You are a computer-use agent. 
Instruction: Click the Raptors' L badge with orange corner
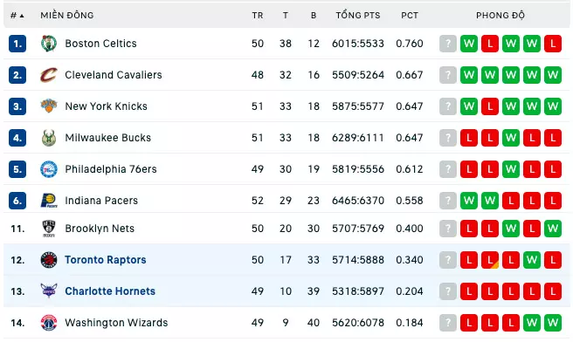490,260
